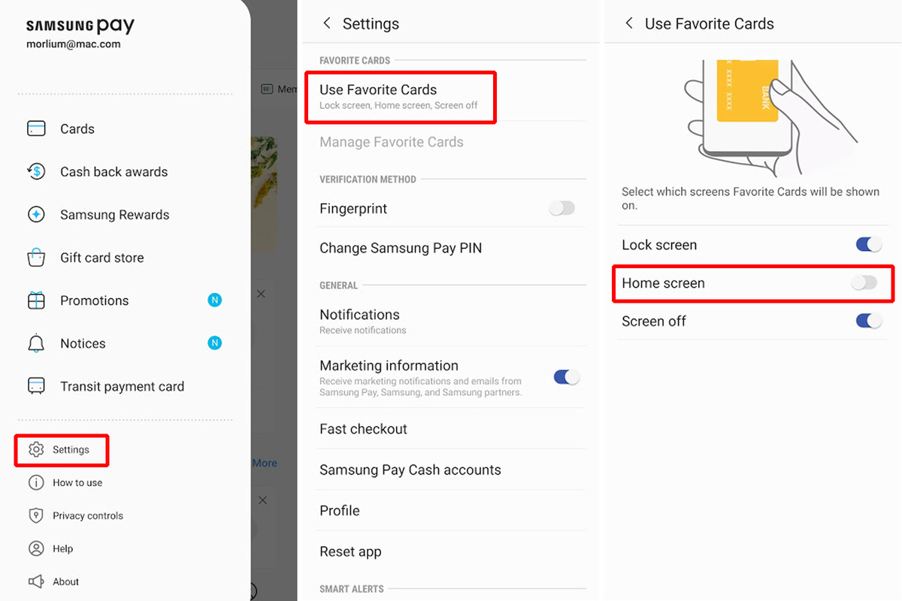Tap the Help person icon
The image size is (902, 601).
tap(36, 548)
